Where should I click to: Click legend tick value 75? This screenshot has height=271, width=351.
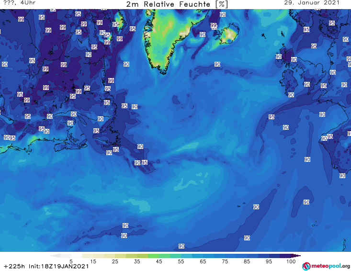coord(225,261)
